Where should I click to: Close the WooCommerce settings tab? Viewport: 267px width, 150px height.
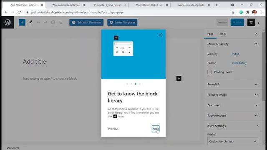click(x=83, y=5)
